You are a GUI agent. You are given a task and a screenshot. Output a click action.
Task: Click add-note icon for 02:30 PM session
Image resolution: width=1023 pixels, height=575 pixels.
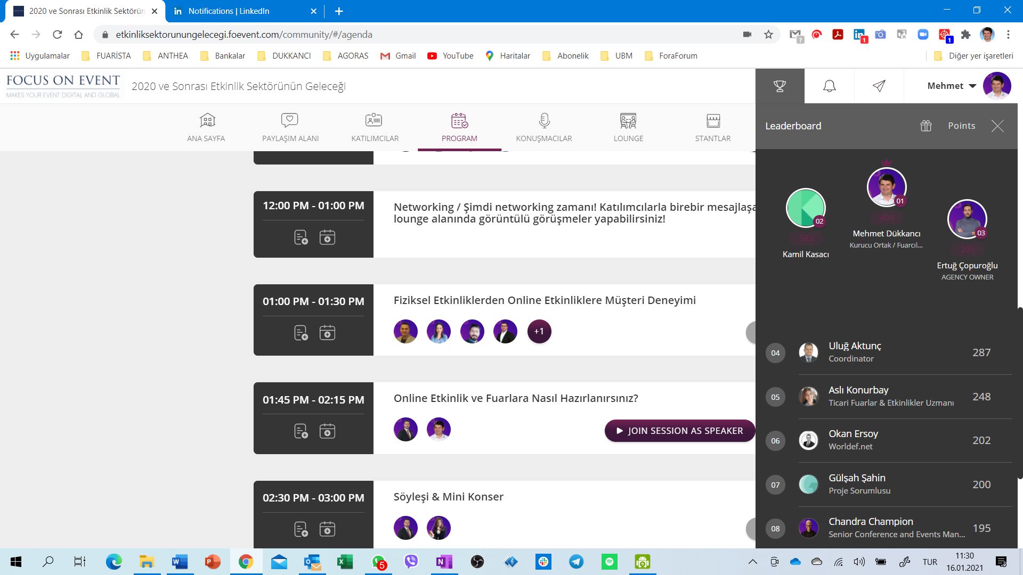pos(301,529)
